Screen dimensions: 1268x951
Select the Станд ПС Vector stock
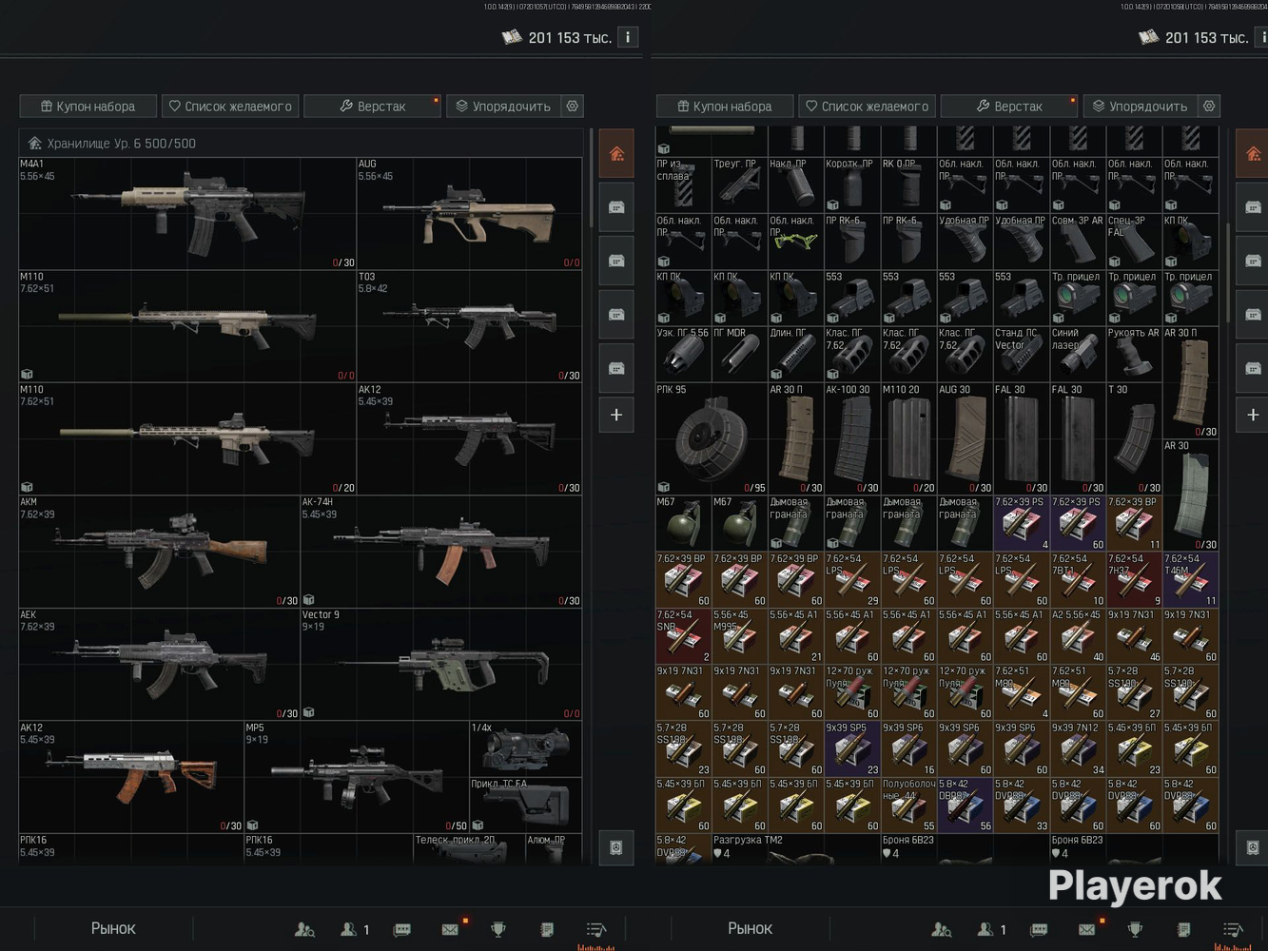point(1022,354)
